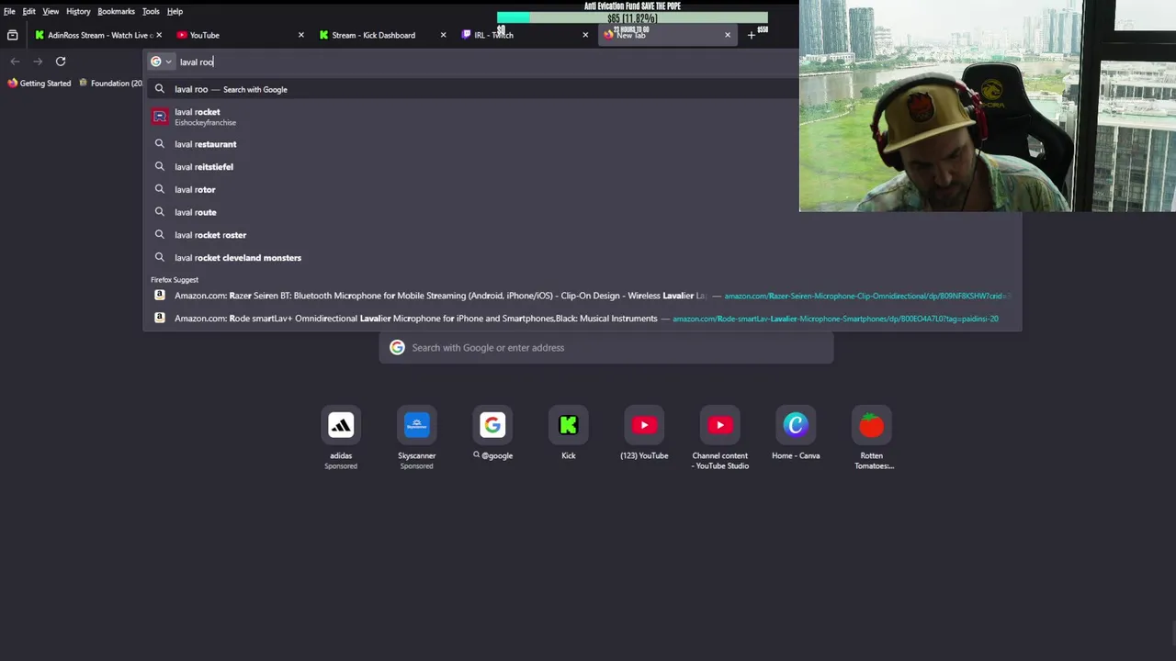Select the 'laval restaurant' suggestion

tap(582, 144)
